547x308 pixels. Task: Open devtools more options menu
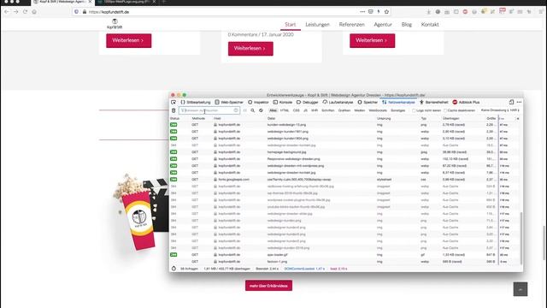click(x=519, y=102)
